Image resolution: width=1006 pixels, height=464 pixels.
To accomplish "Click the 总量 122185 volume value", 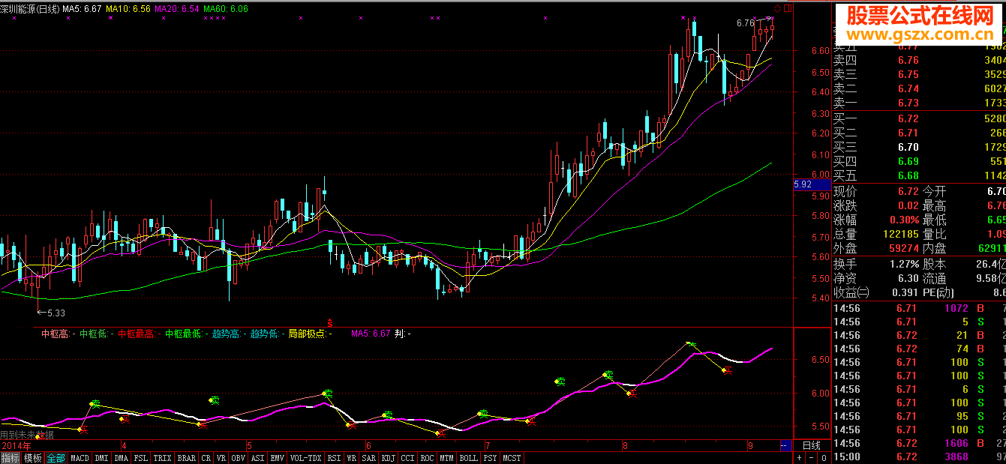I will tap(899, 235).
